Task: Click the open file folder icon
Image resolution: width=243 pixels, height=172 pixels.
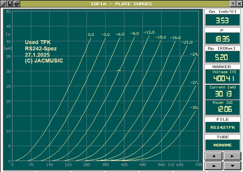Action: (4, 3)
